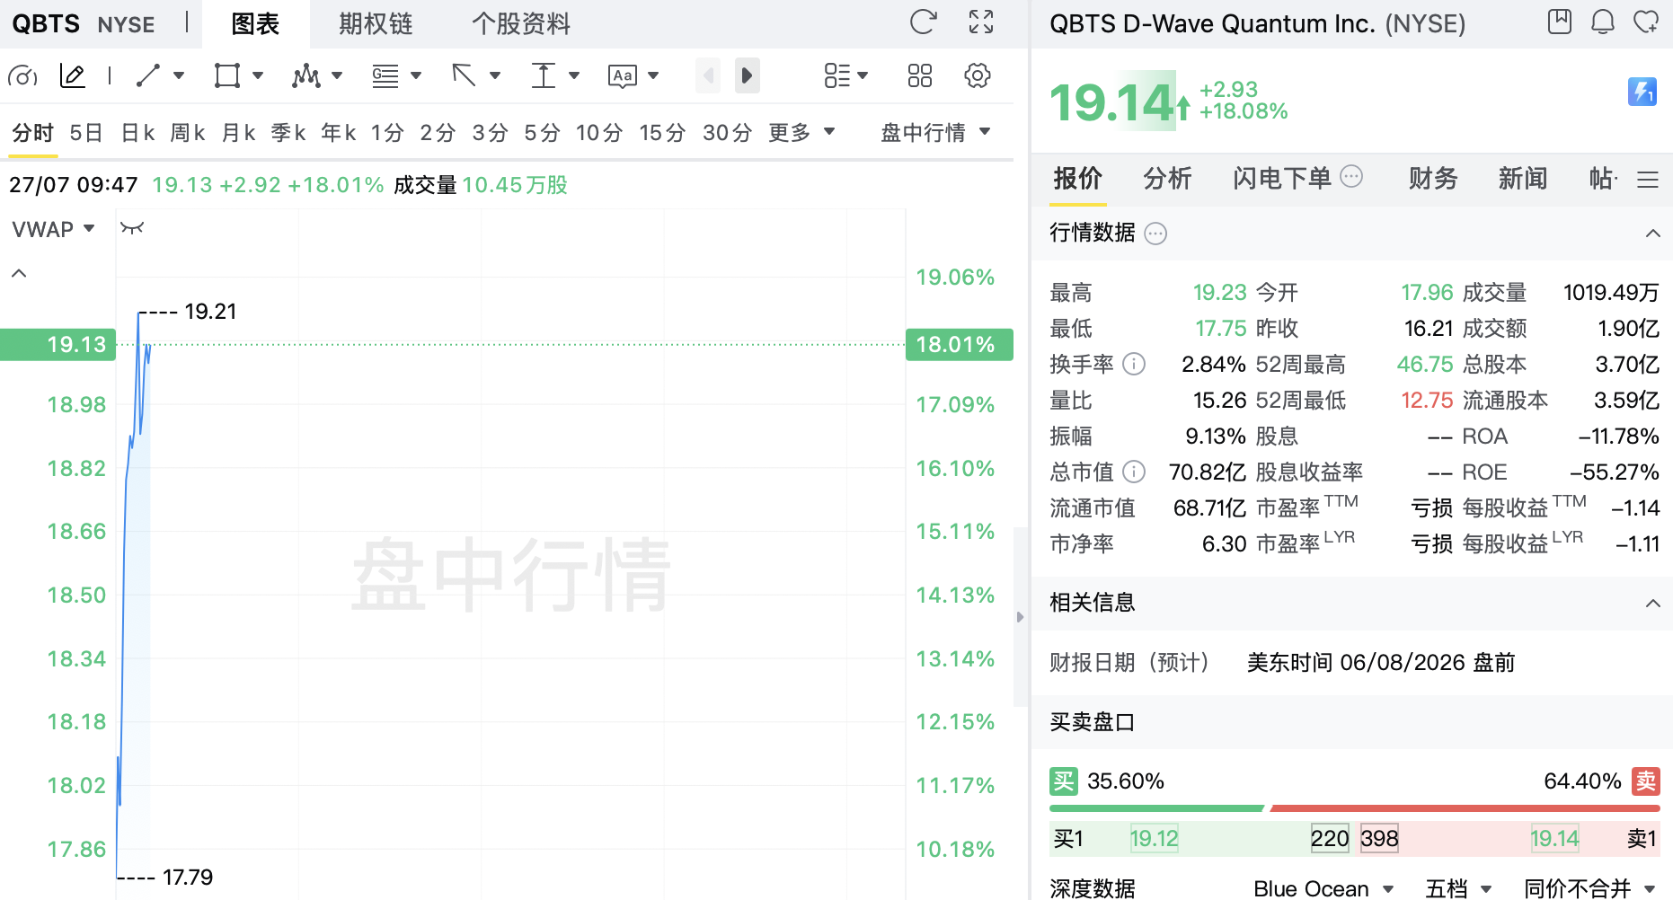This screenshot has width=1673, height=900.
Task: Select the trend line drawing tool
Action: (148, 76)
